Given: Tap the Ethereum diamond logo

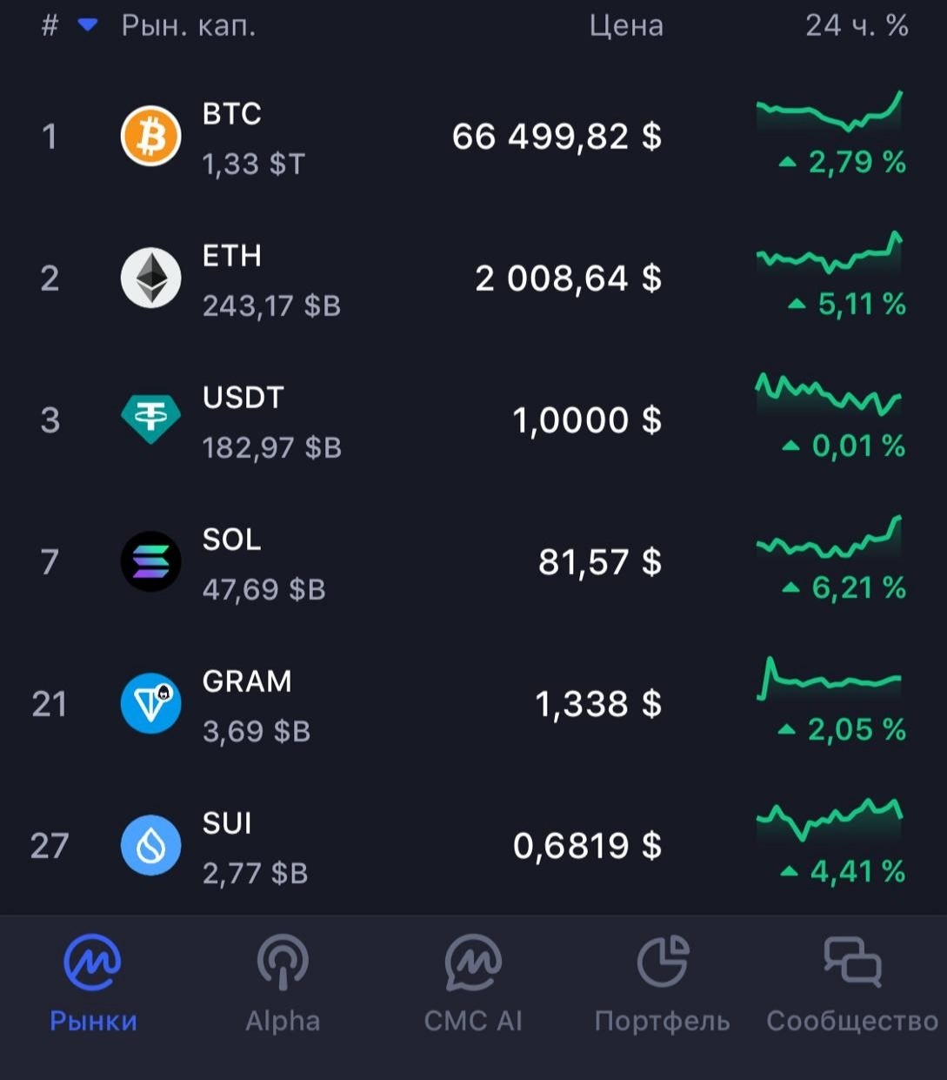Looking at the screenshot, I should 150,278.
